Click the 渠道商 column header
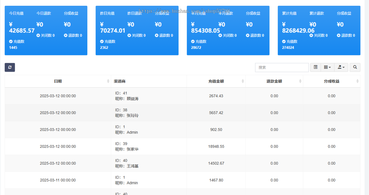This screenshot has width=369, height=195. pos(149,81)
